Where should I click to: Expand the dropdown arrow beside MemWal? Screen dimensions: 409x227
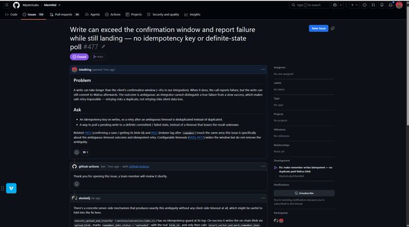click(59, 5)
